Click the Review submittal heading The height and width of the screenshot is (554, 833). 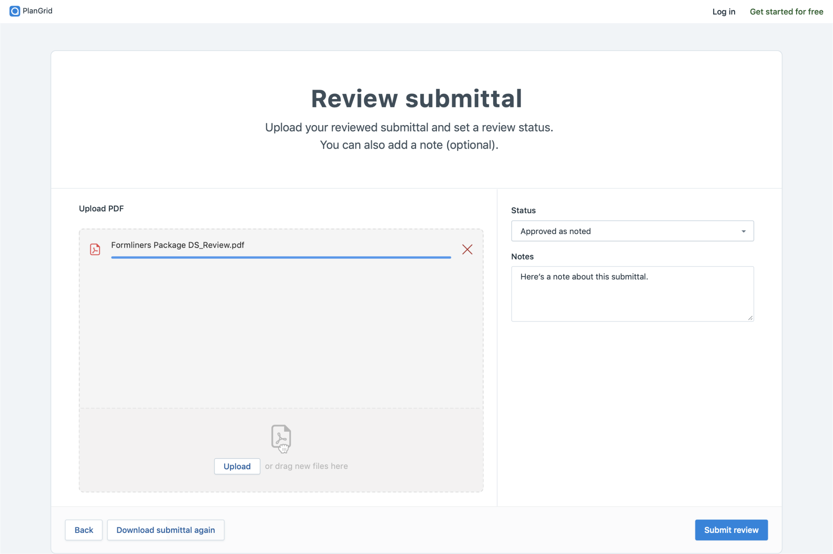click(x=416, y=99)
